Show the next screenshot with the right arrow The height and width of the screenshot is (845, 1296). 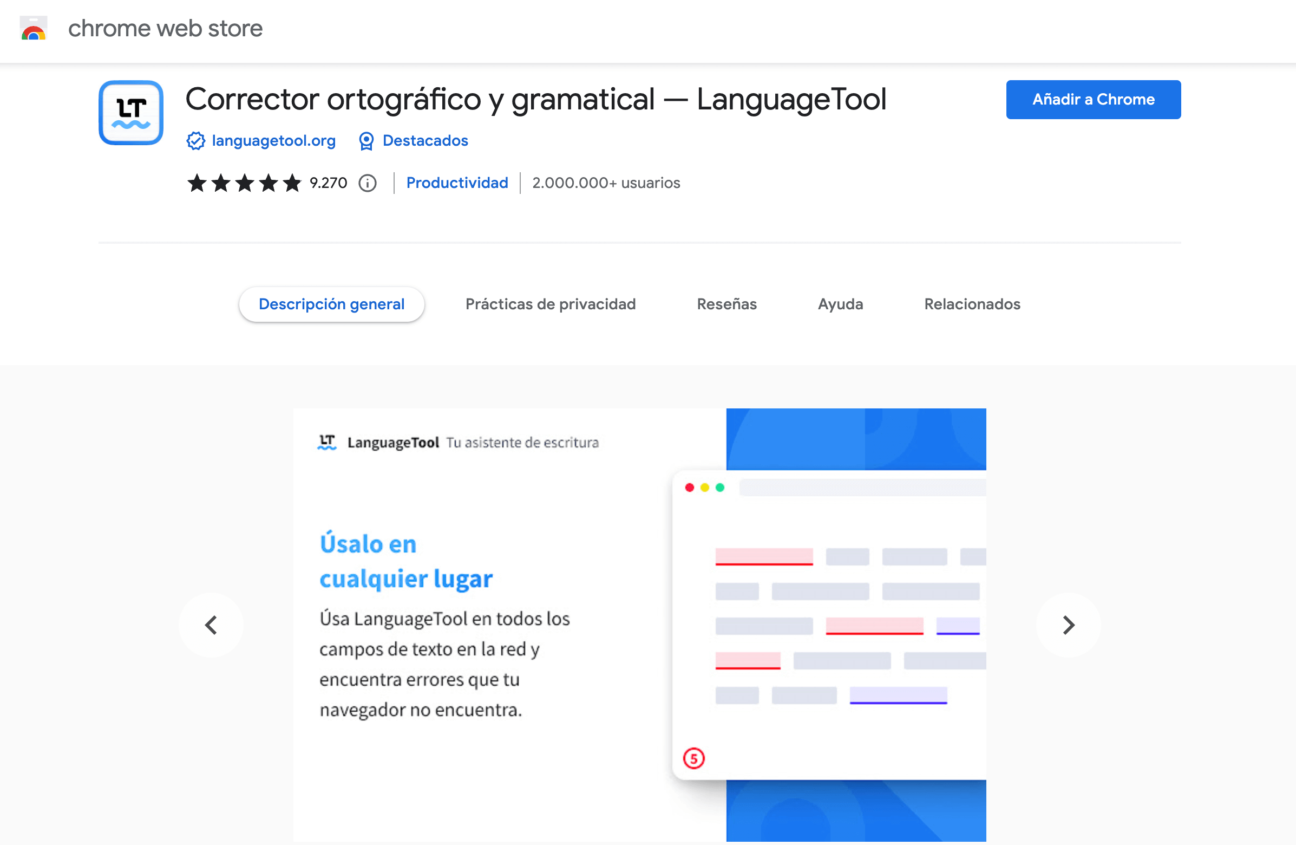tap(1069, 625)
